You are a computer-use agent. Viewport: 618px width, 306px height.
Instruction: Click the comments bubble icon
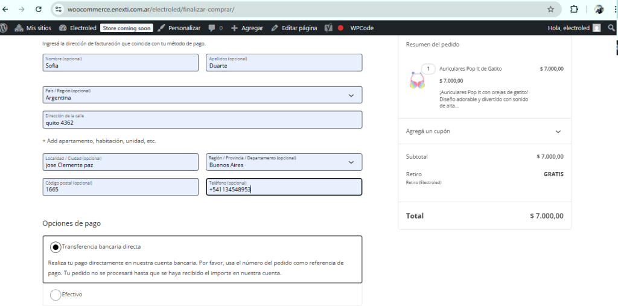click(x=212, y=28)
